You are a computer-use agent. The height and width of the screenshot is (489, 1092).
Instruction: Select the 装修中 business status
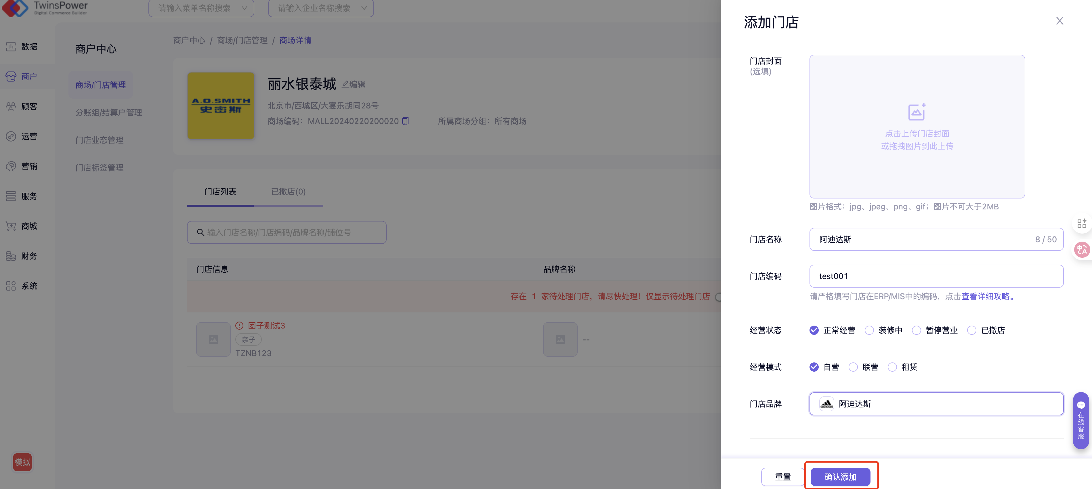869,330
